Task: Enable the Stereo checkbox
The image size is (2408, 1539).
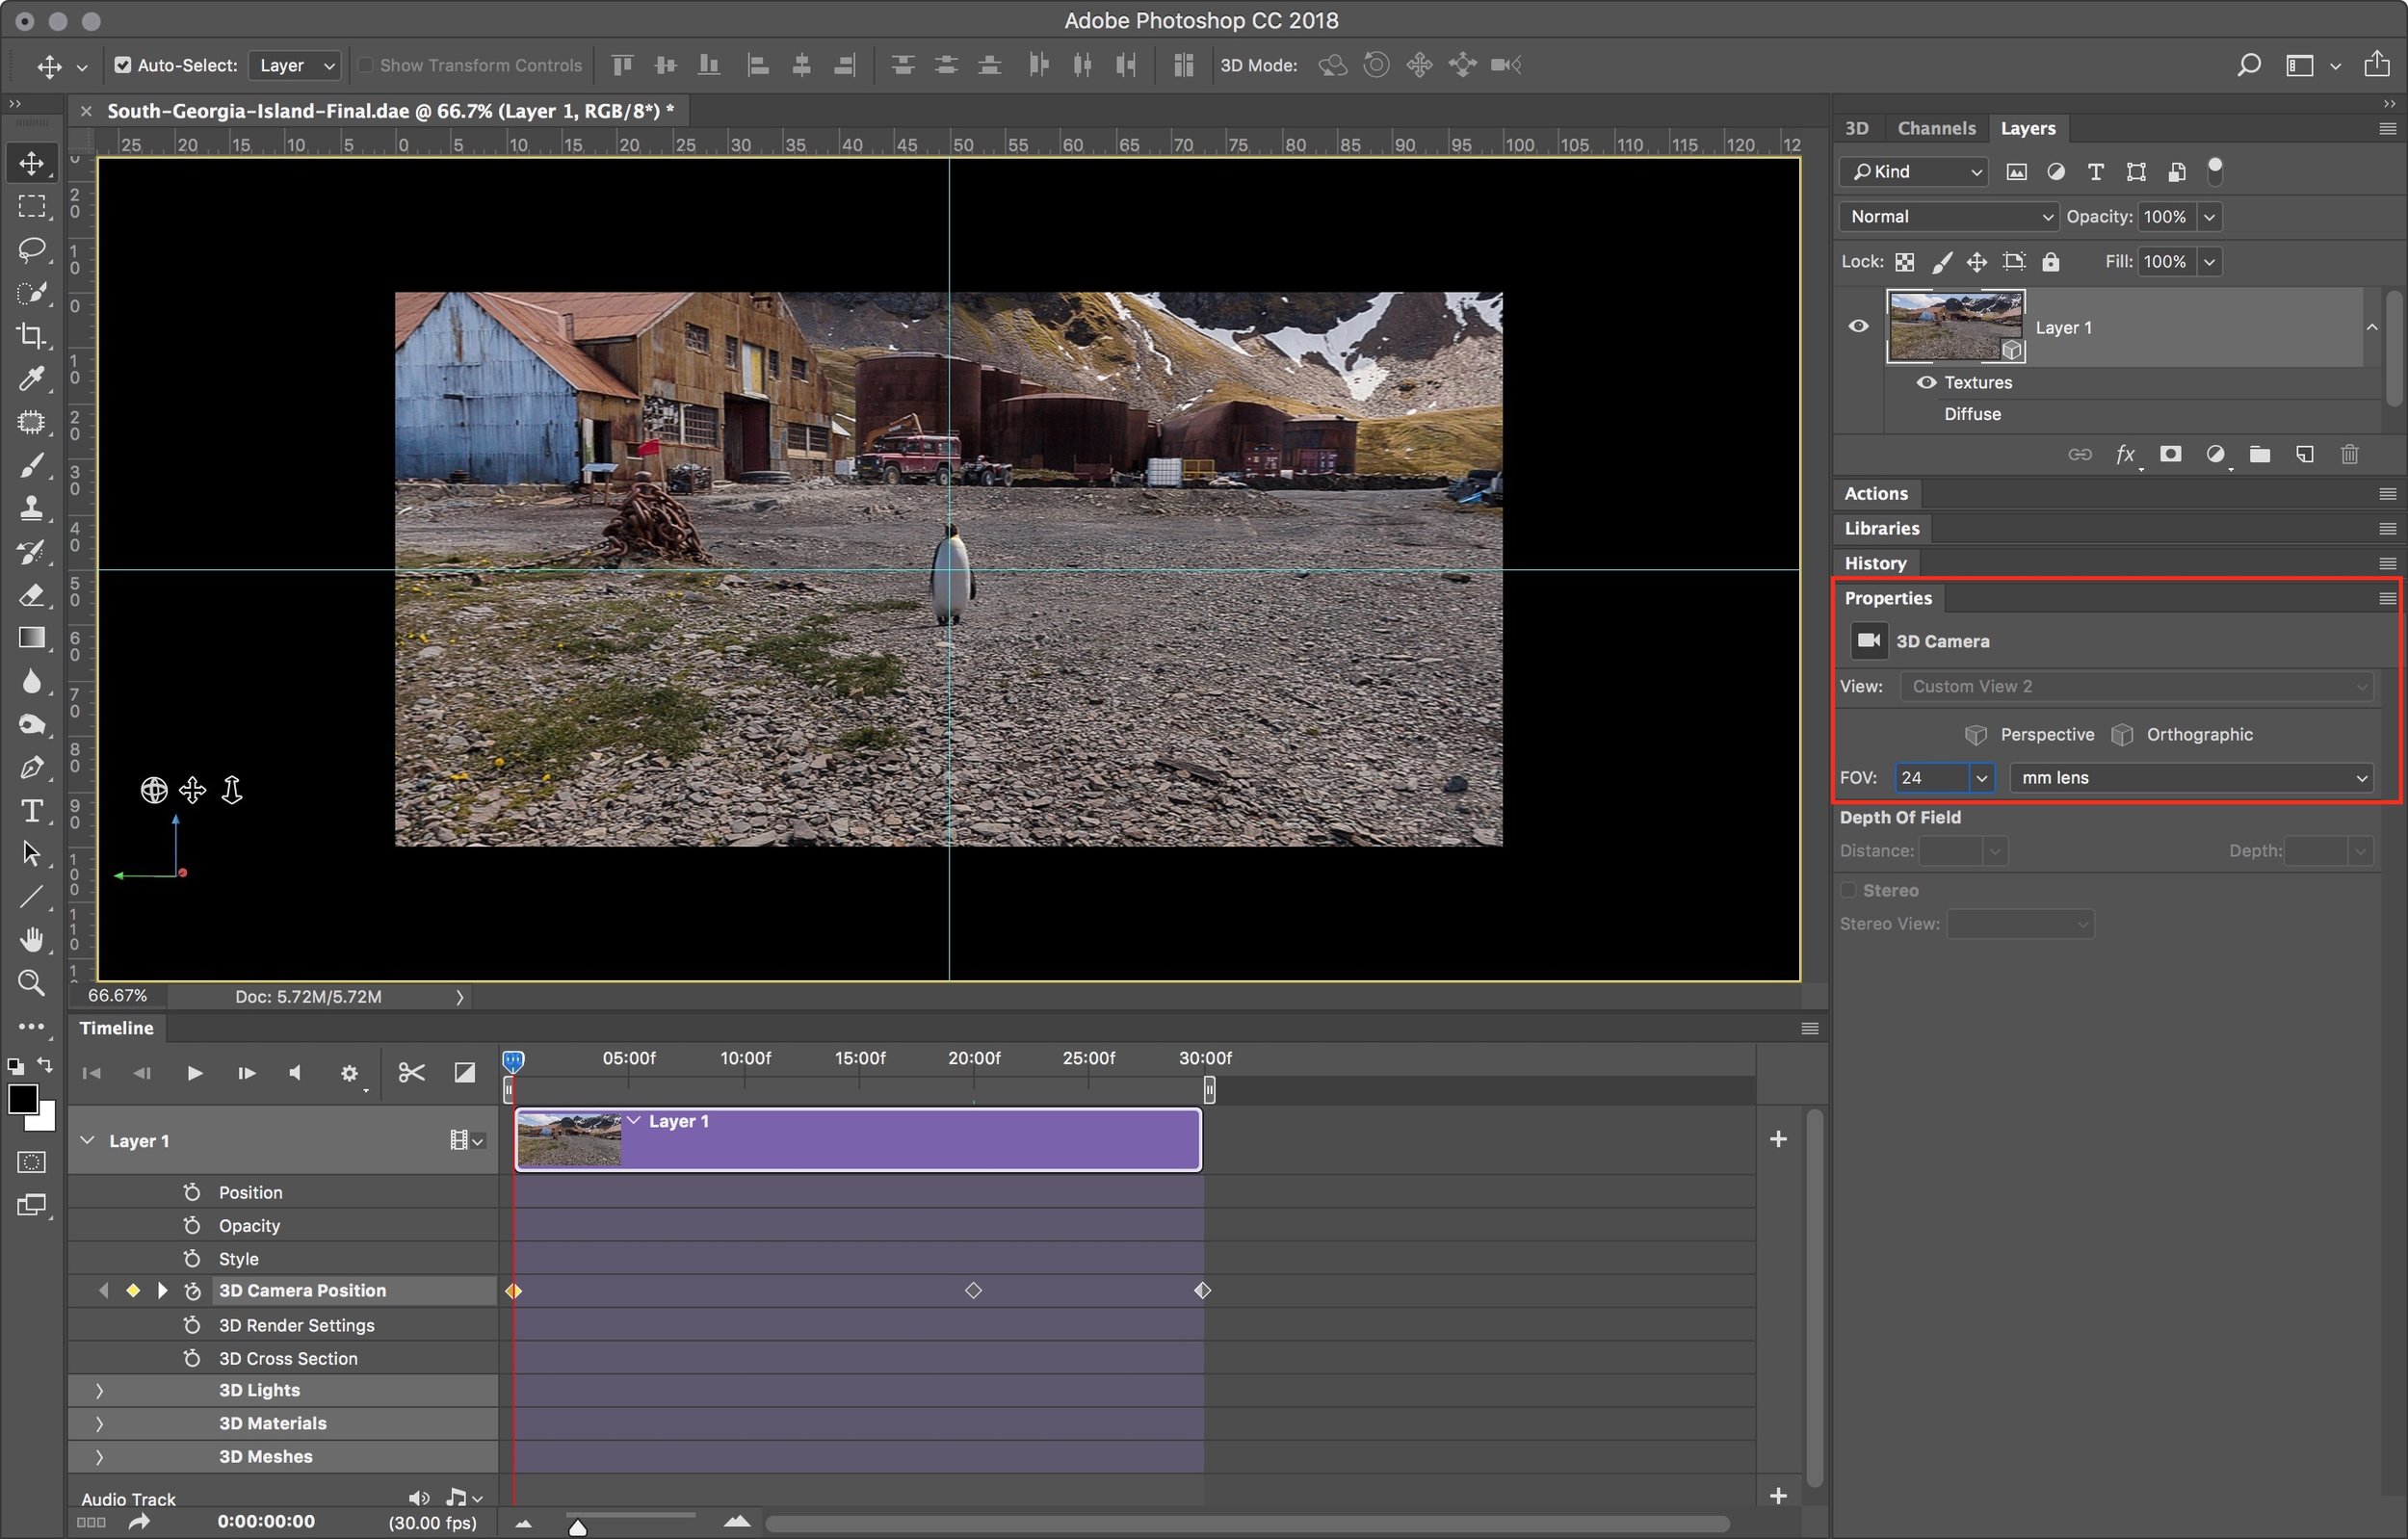Action: (x=1848, y=890)
